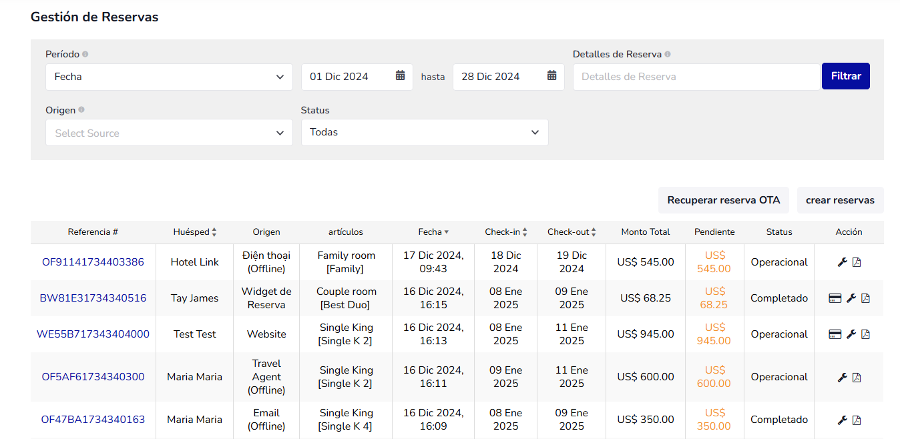Click the date cell 17 Dic 2024, 09:43
The height and width of the screenshot is (439, 900).
[x=433, y=262]
